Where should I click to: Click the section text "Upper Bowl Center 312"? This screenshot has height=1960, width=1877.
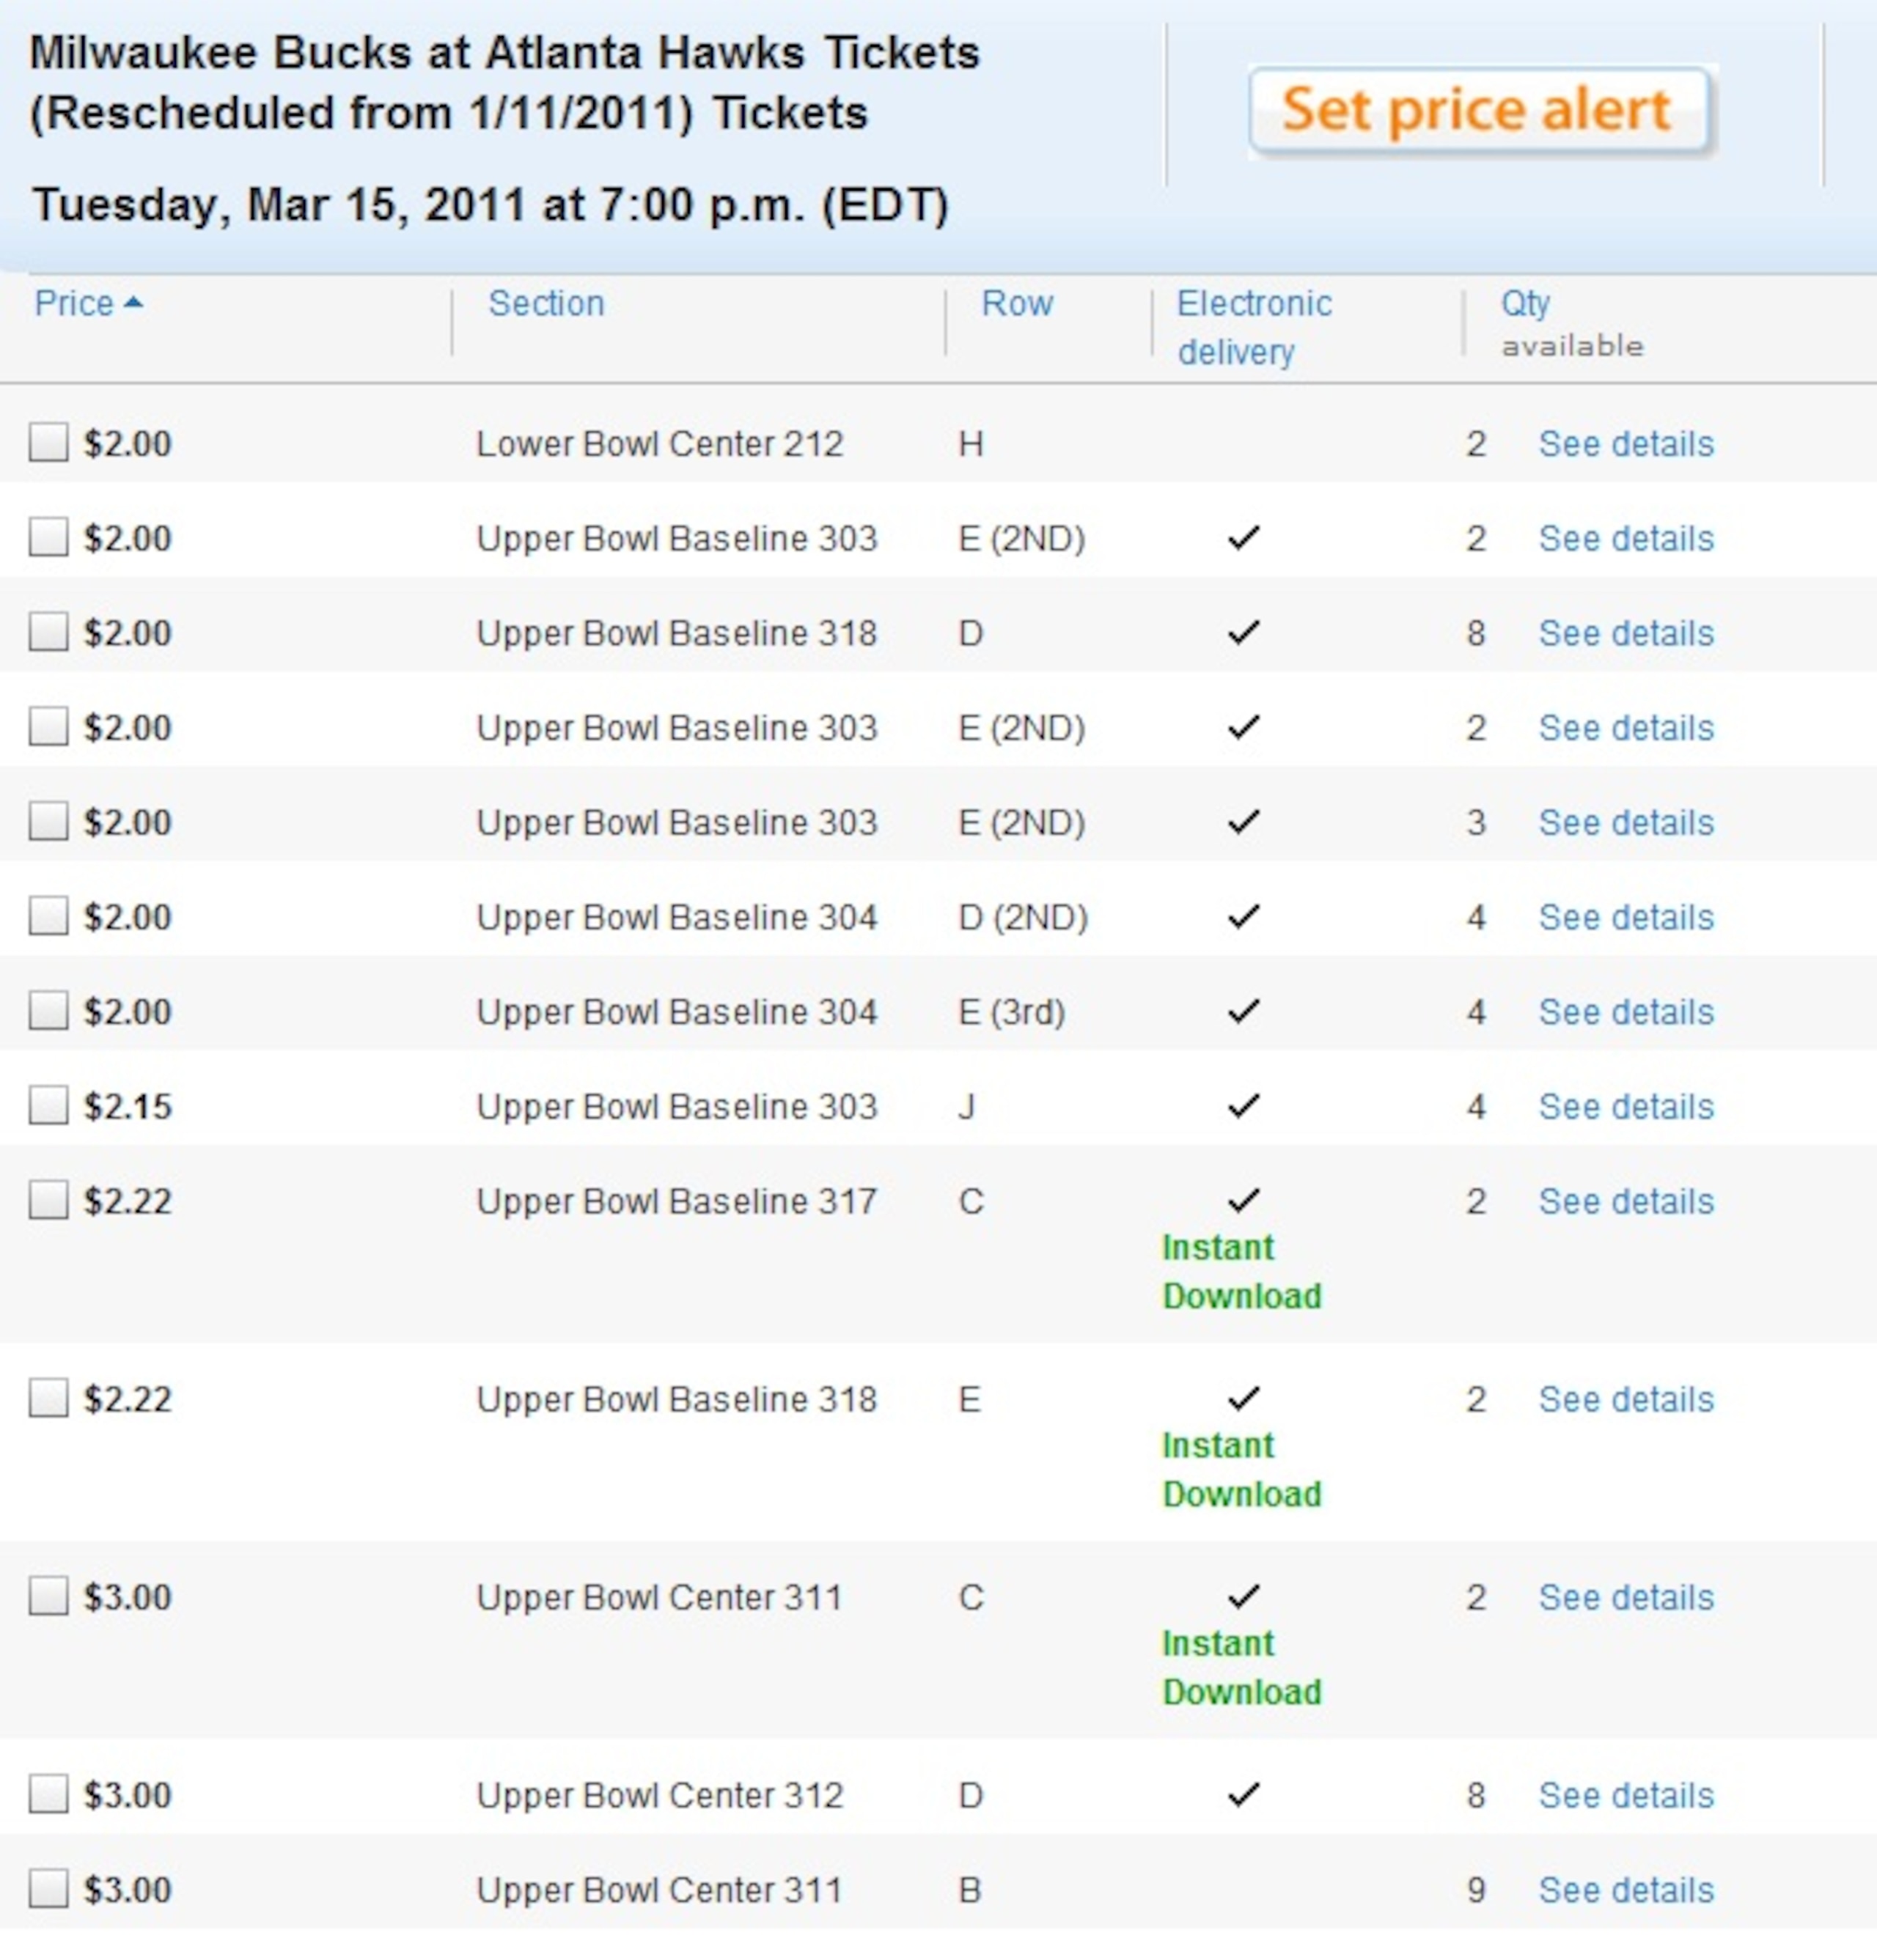point(659,1795)
